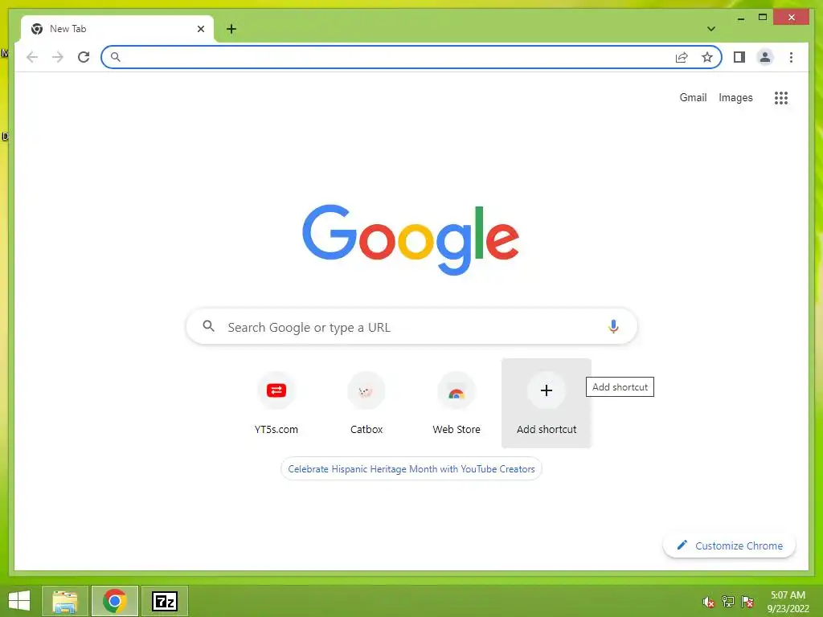This screenshot has width=823, height=617.
Task: Click the Google logo doodle
Action: coord(411,239)
